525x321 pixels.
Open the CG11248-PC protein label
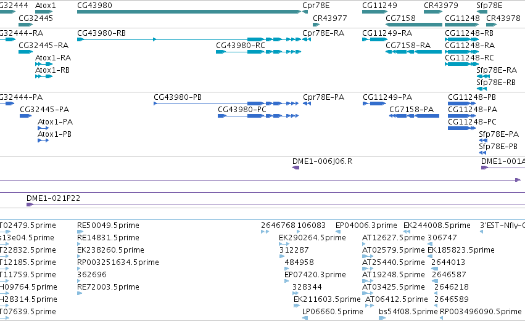[x=473, y=122]
